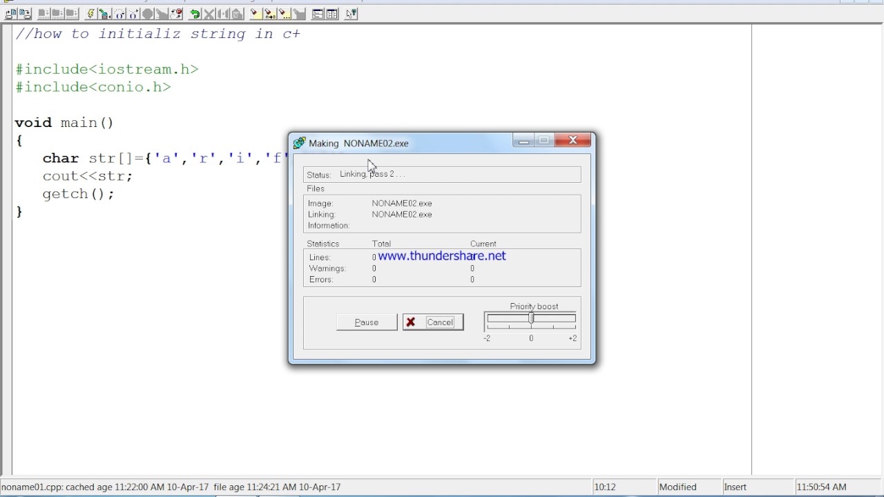Click the Make project paint-bucket icon
This screenshot has width=884, height=497.
[x=104, y=14]
